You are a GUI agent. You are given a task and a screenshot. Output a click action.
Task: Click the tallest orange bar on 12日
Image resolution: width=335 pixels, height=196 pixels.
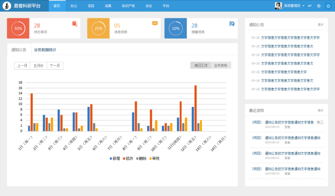coord(195,108)
